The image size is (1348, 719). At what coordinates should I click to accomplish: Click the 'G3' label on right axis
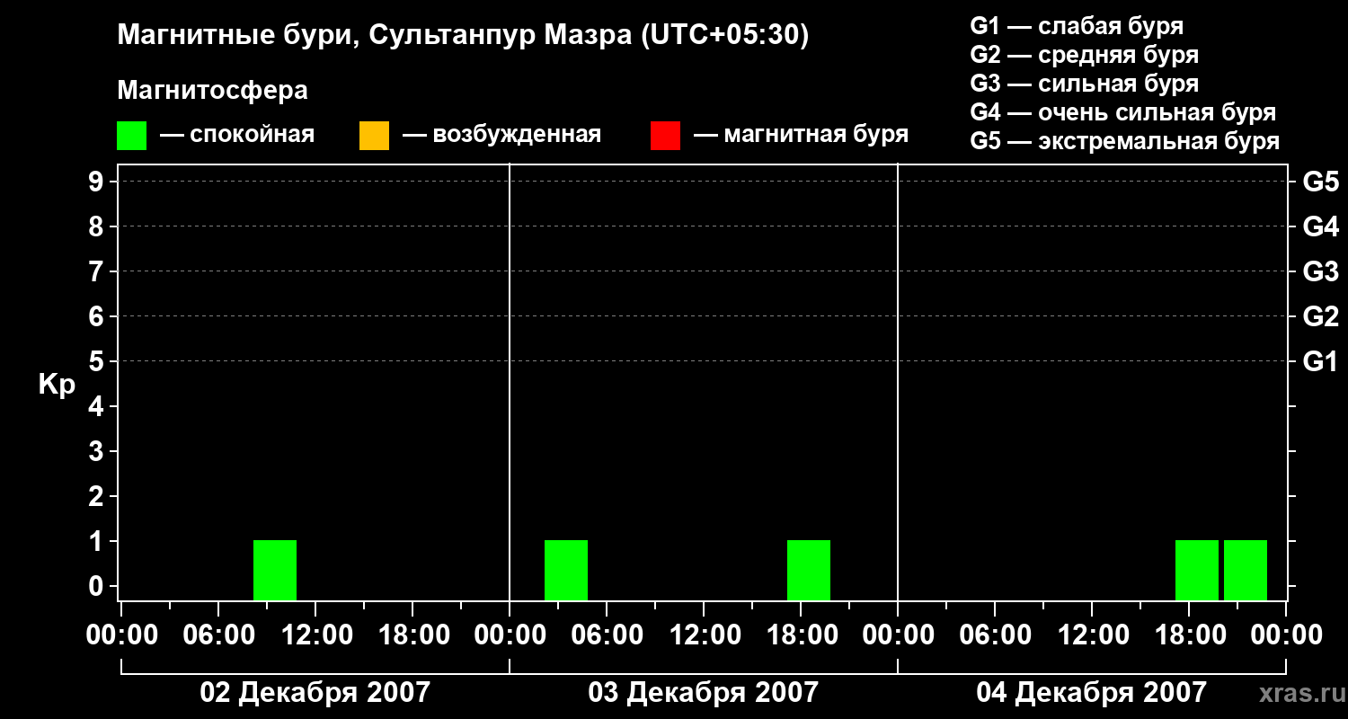click(1320, 271)
